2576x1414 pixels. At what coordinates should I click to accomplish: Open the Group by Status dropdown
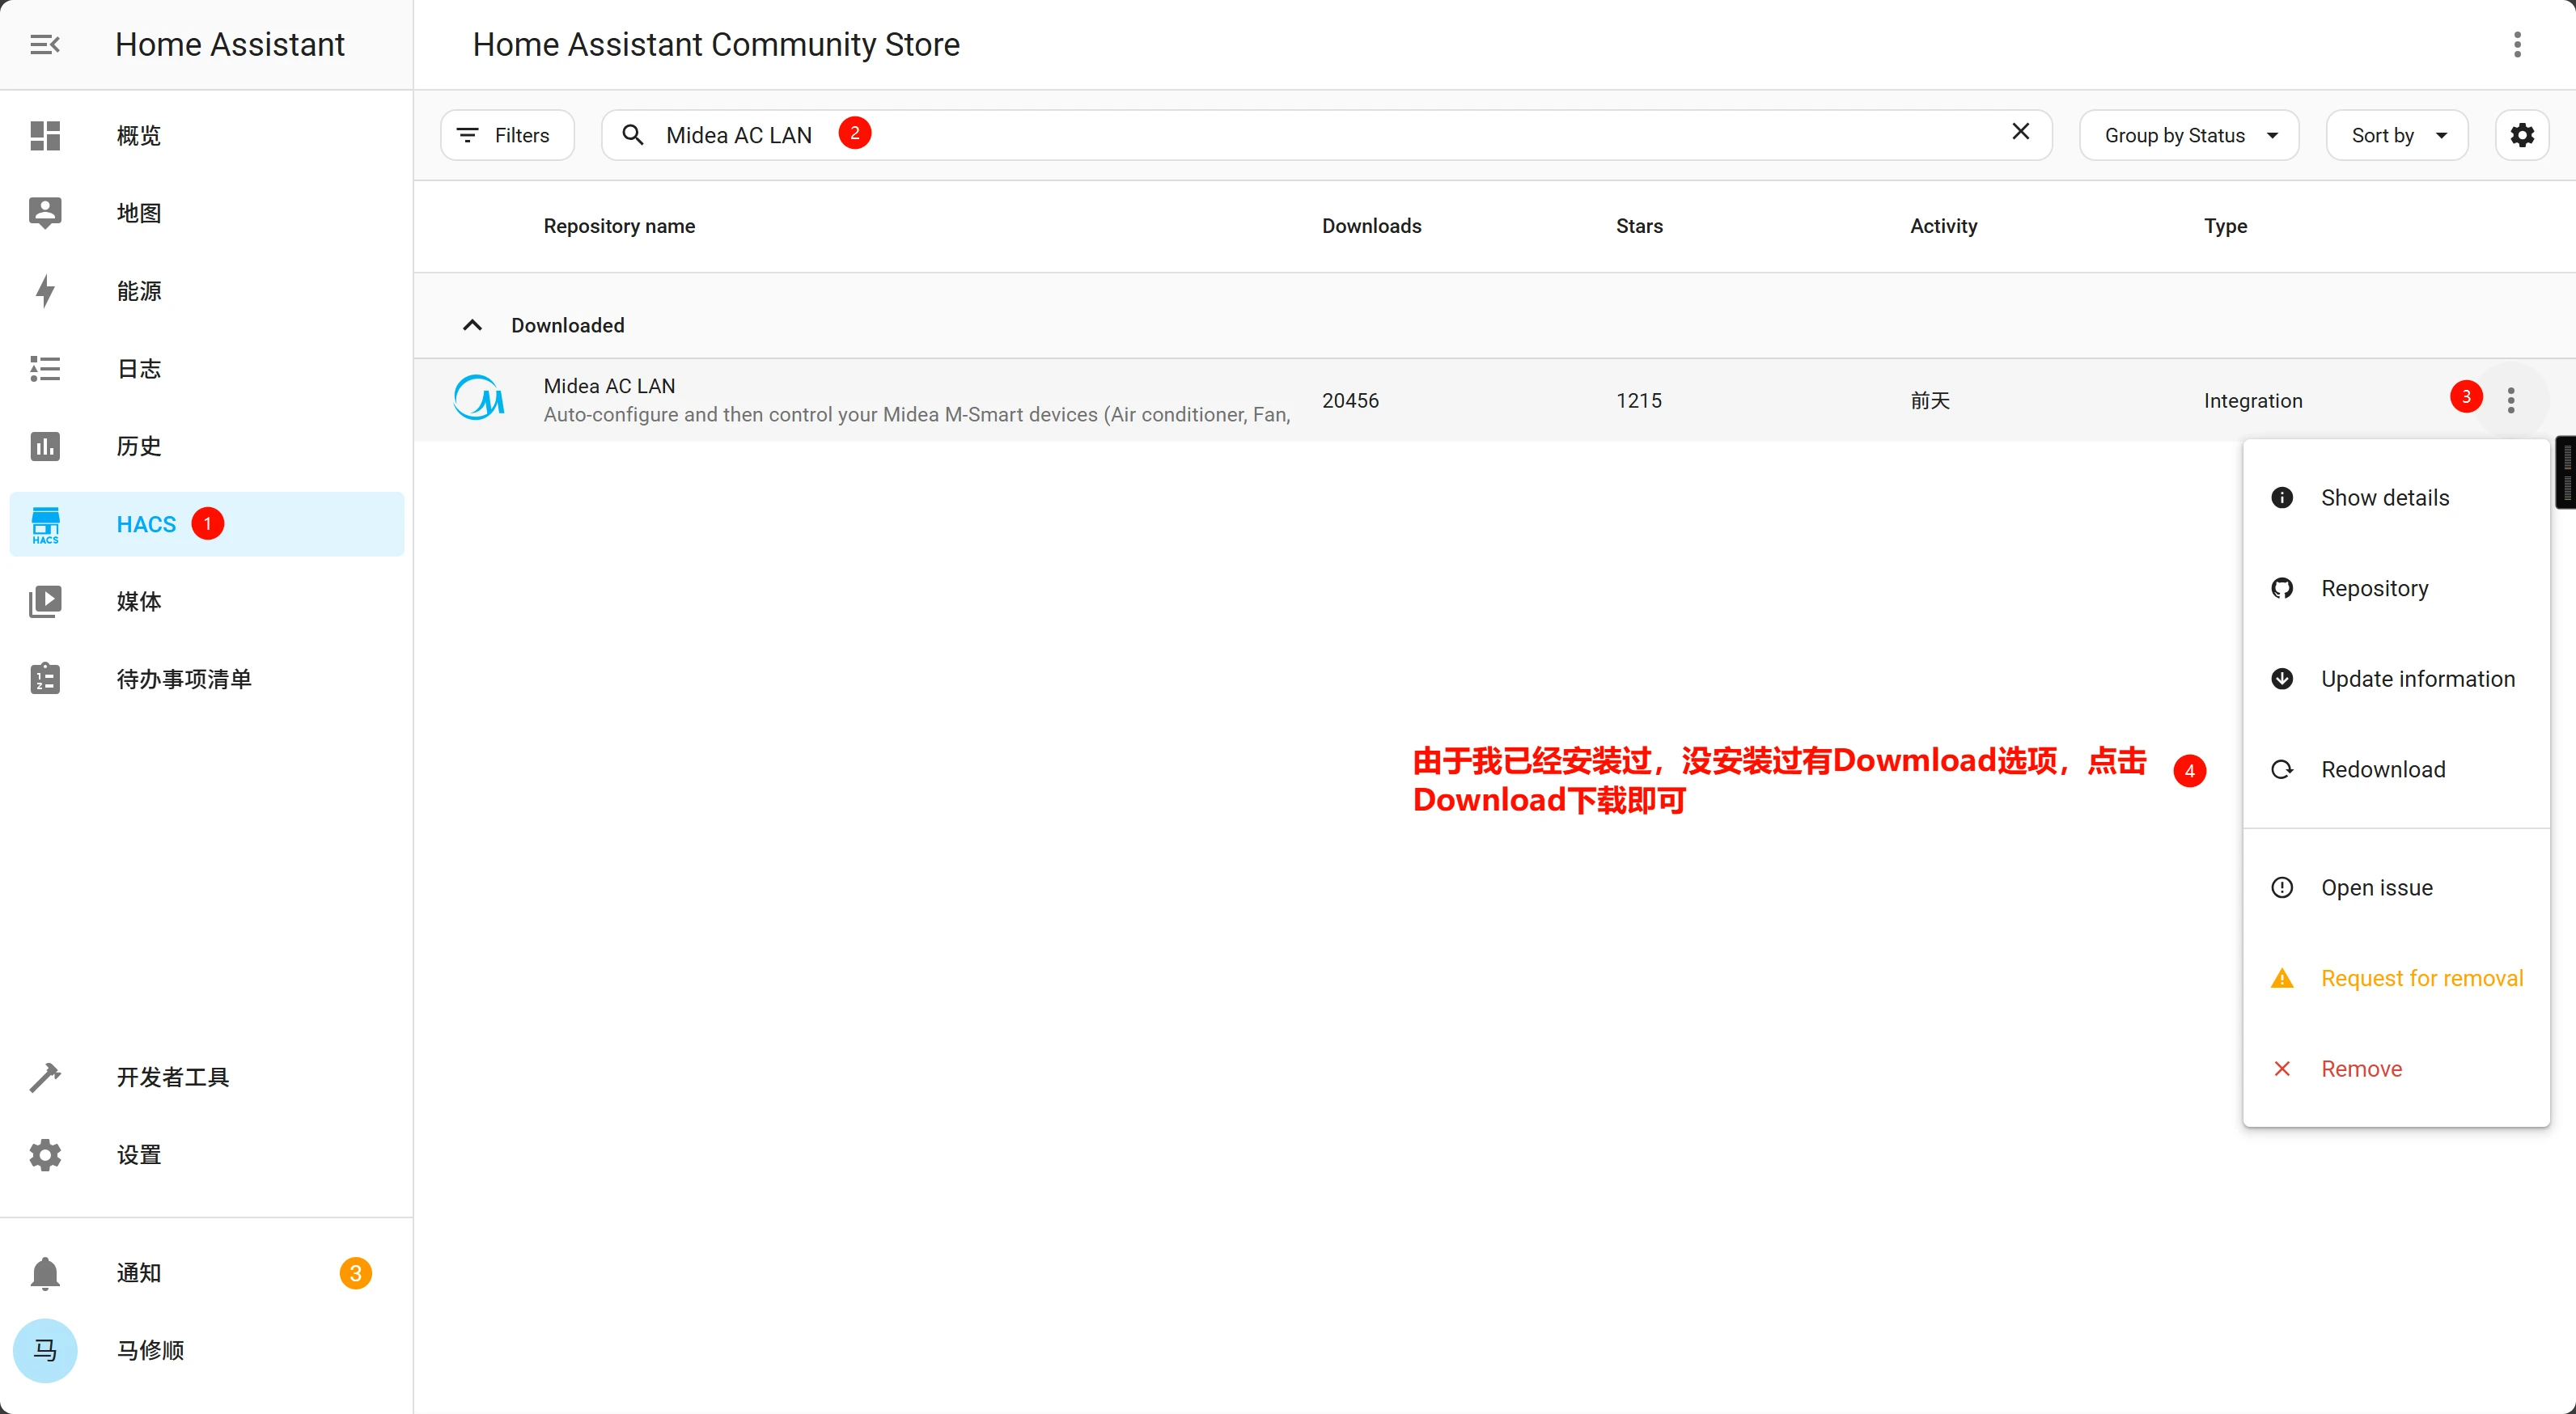click(2189, 135)
